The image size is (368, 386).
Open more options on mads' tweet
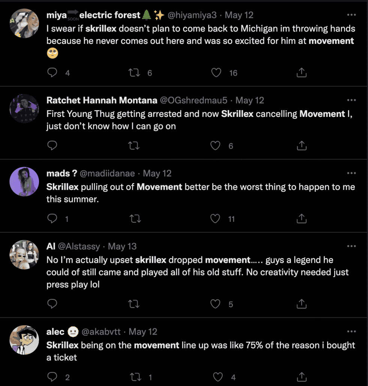tap(351, 173)
